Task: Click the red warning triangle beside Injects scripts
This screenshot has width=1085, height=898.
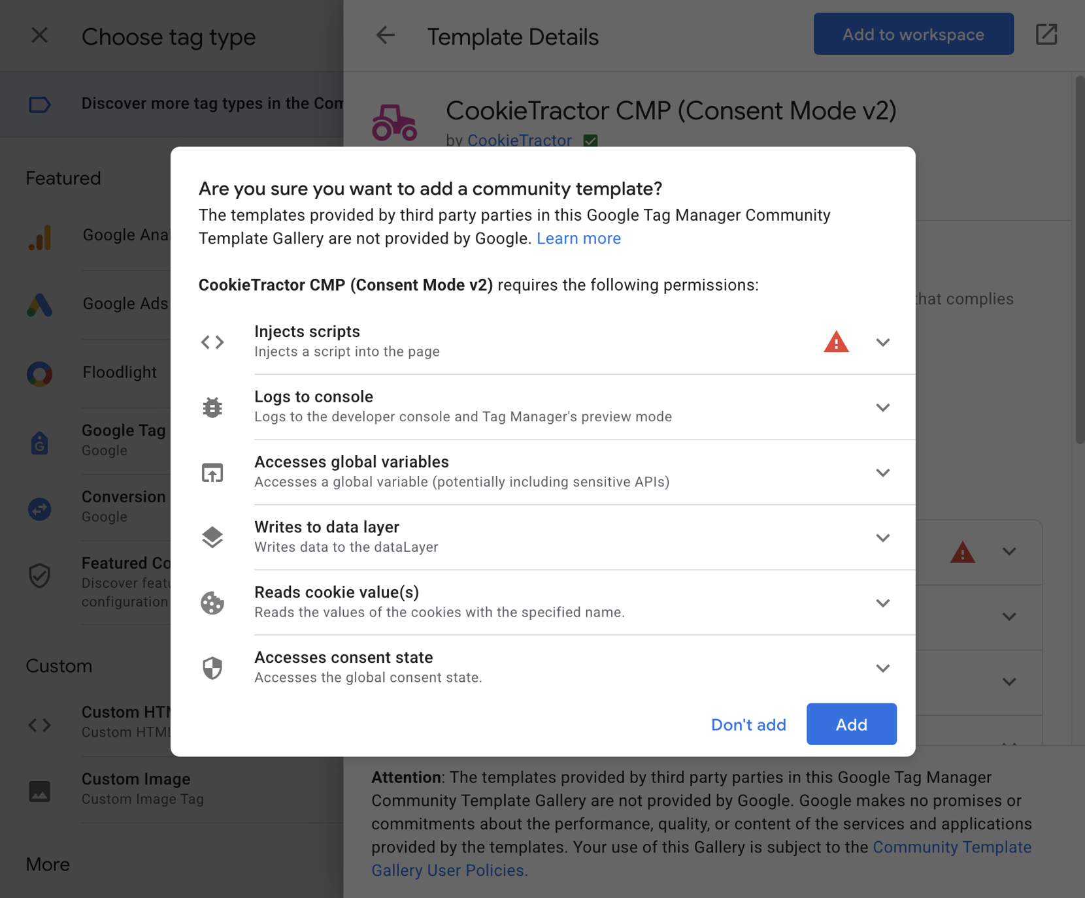Action: click(x=836, y=342)
